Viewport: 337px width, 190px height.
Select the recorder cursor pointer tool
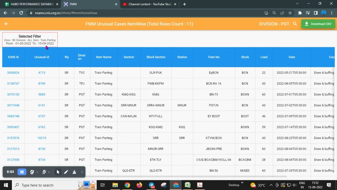tap(58, 172)
